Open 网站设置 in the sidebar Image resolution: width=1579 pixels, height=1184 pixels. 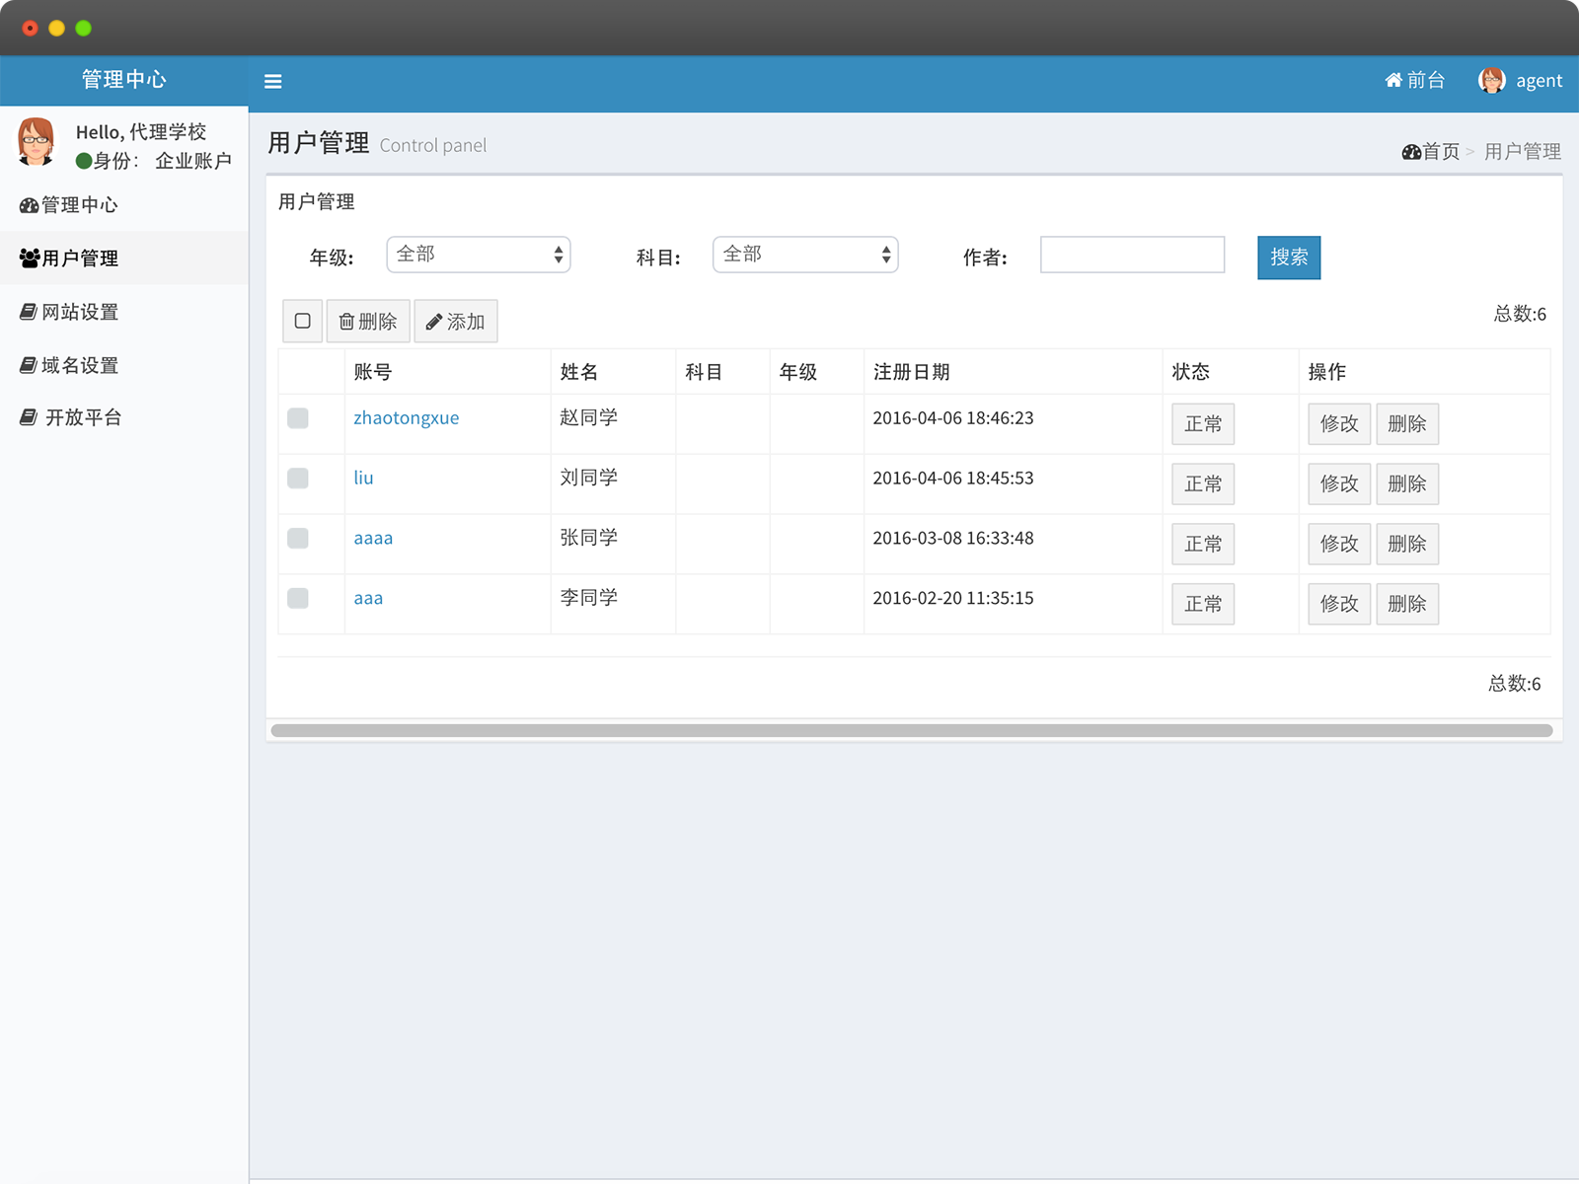(x=79, y=312)
